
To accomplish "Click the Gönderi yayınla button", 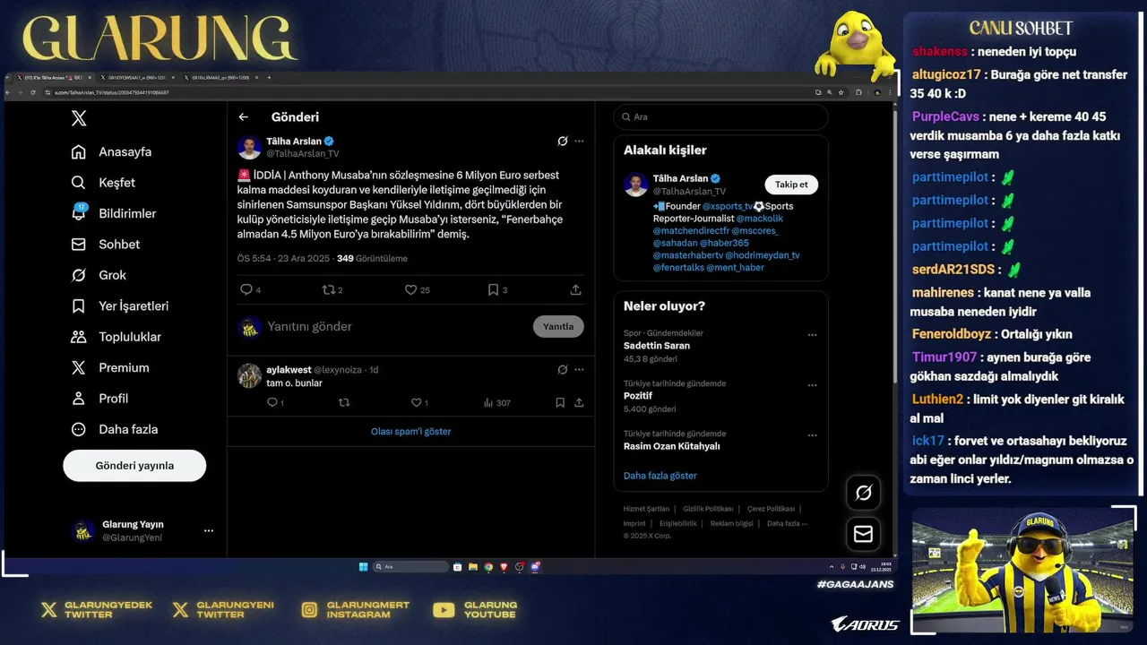I will coord(134,466).
